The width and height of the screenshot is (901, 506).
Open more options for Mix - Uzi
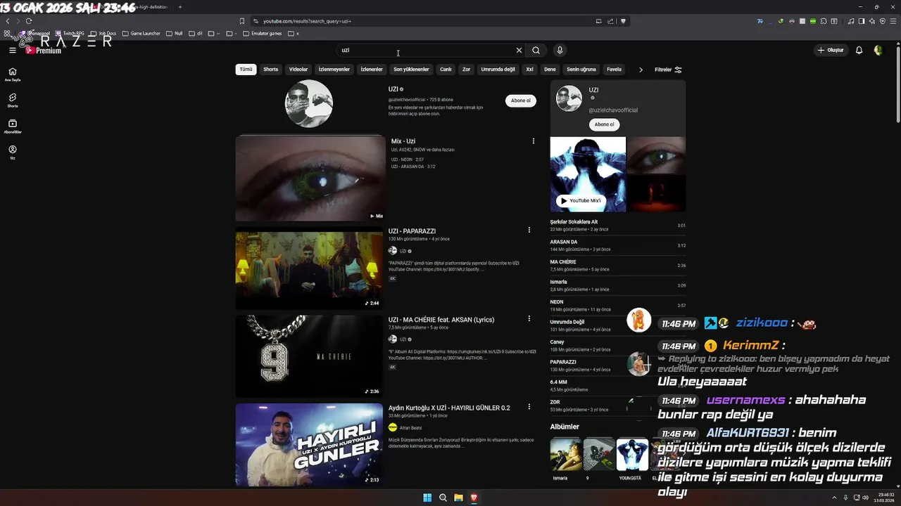point(533,141)
